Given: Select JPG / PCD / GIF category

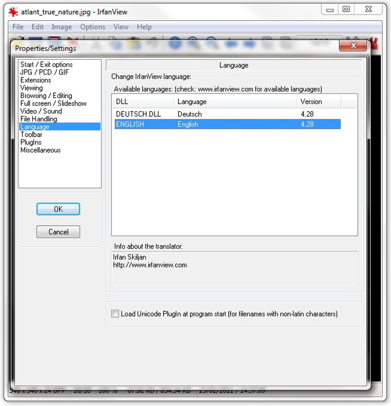Looking at the screenshot, I should (59, 72).
